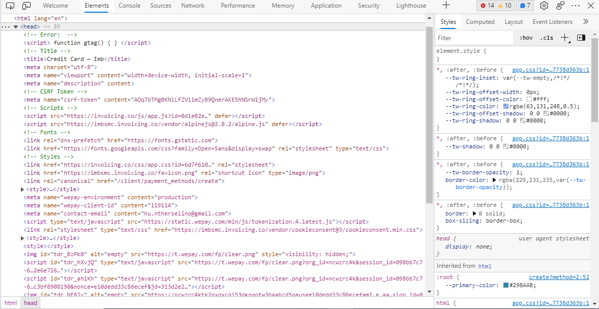This screenshot has width=599, height=309.
Task: Select the img tdr_BzPk0 node
Action: coord(190,255)
